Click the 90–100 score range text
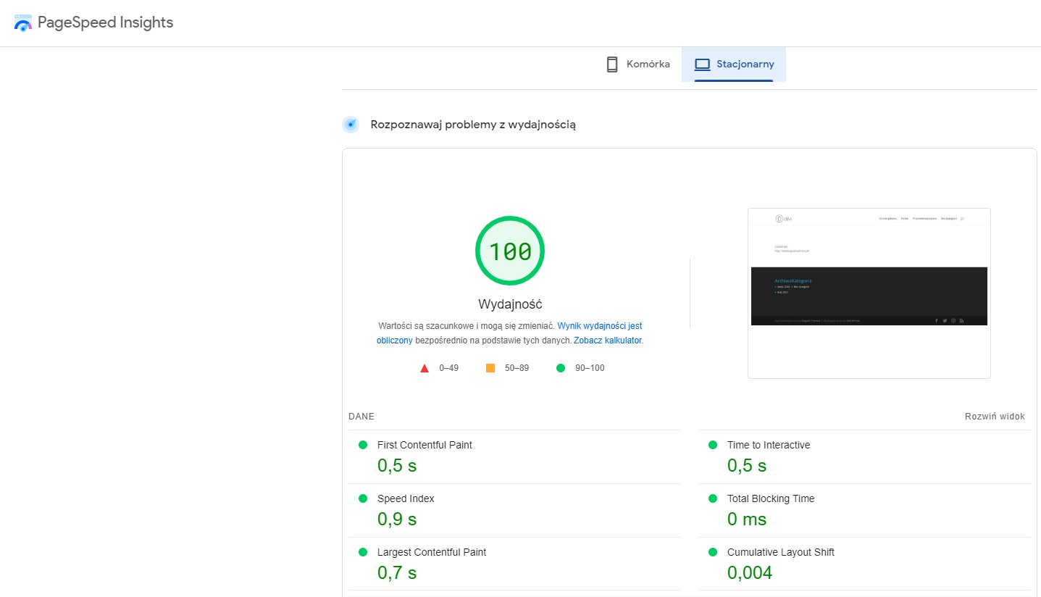Viewport: 1041px width, 597px height. pyautogui.click(x=590, y=368)
